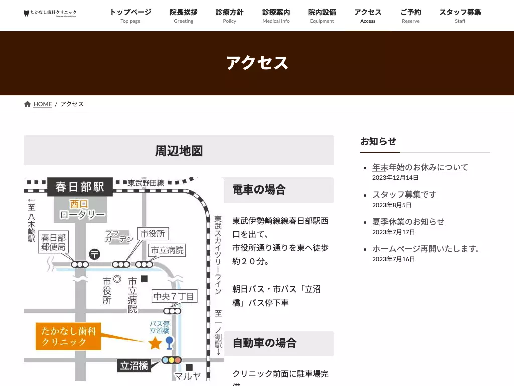The width and height of the screenshot is (514, 386).
Task: Open the 診療方針 Policy menu item
Action: point(229,16)
